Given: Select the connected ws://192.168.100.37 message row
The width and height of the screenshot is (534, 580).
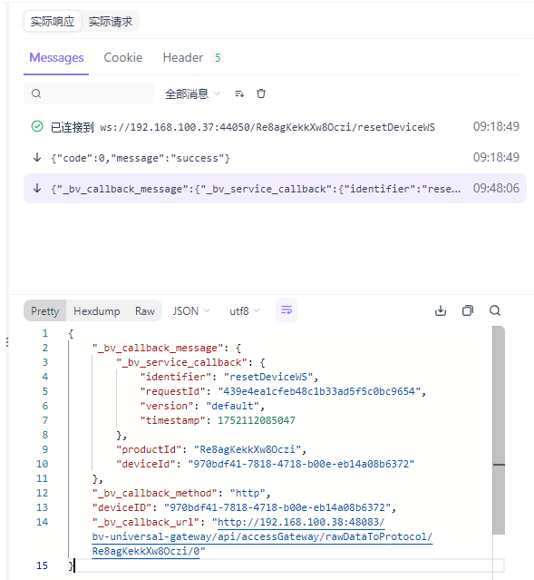Looking at the screenshot, I should pyautogui.click(x=275, y=127).
